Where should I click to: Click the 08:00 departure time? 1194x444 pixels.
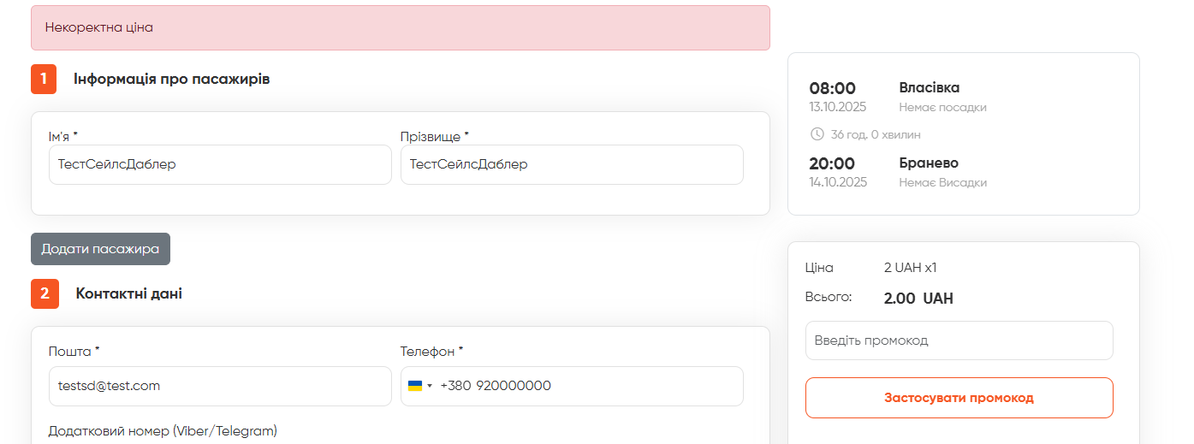(x=833, y=88)
